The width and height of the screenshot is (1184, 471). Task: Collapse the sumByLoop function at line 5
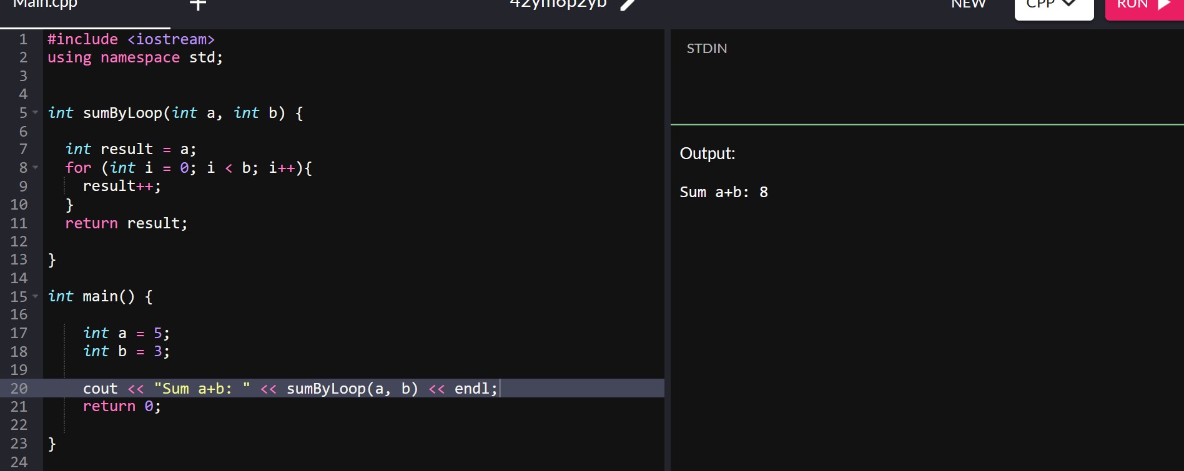[36, 113]
